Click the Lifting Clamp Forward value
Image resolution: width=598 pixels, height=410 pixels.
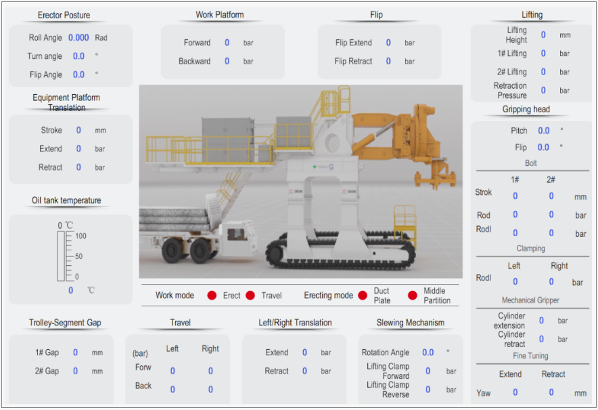428,371
